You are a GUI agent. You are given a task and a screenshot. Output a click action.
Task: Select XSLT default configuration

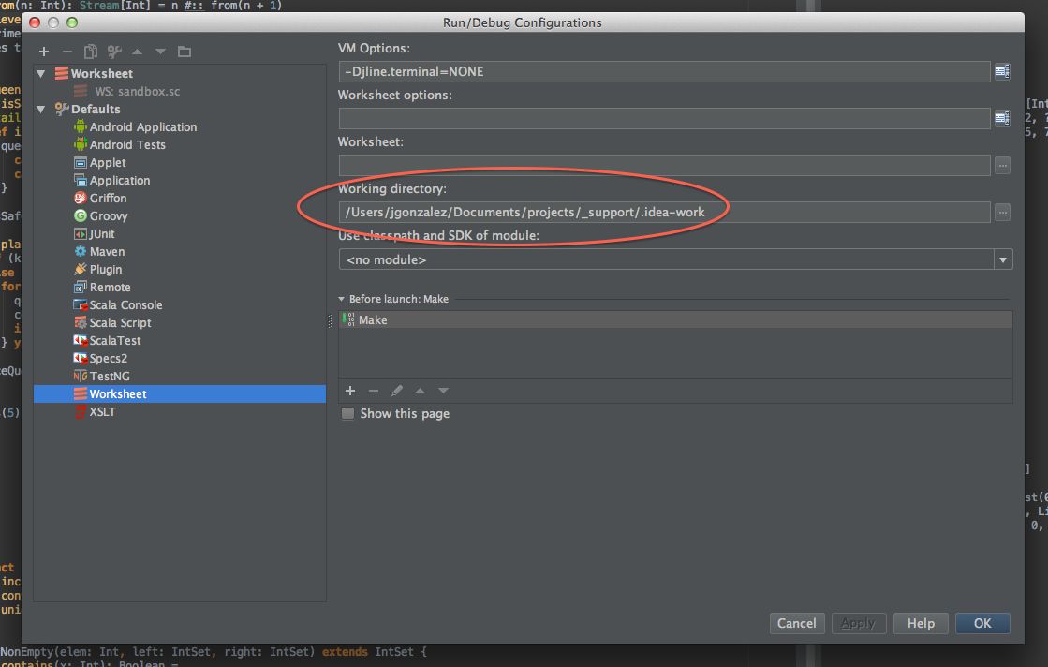pos(95,411)
